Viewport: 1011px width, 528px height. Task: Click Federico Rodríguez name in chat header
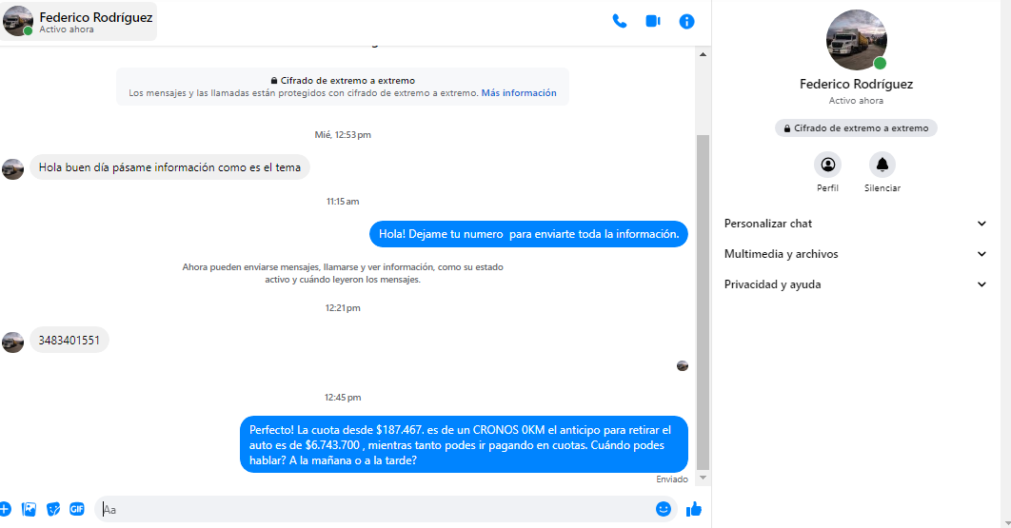[x=95, y=17]
